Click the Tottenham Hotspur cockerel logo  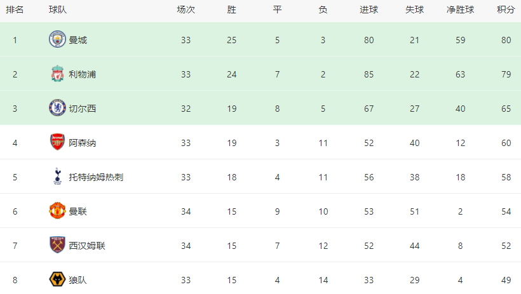tap(57, 177)
